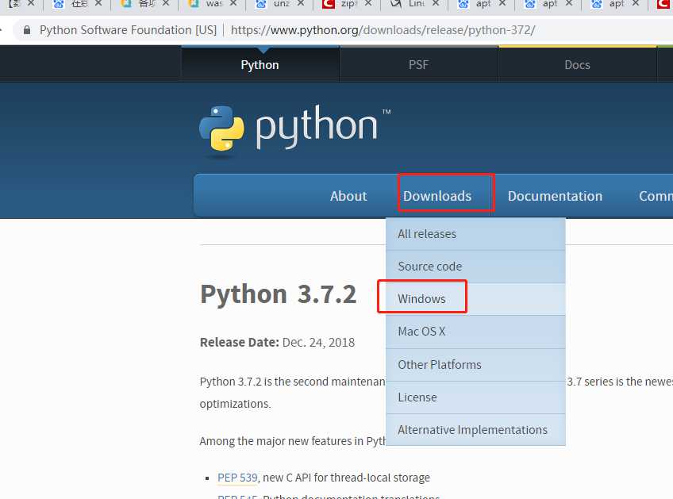
Task: Close the 'was' browser tab
Action: coord(233,3)
